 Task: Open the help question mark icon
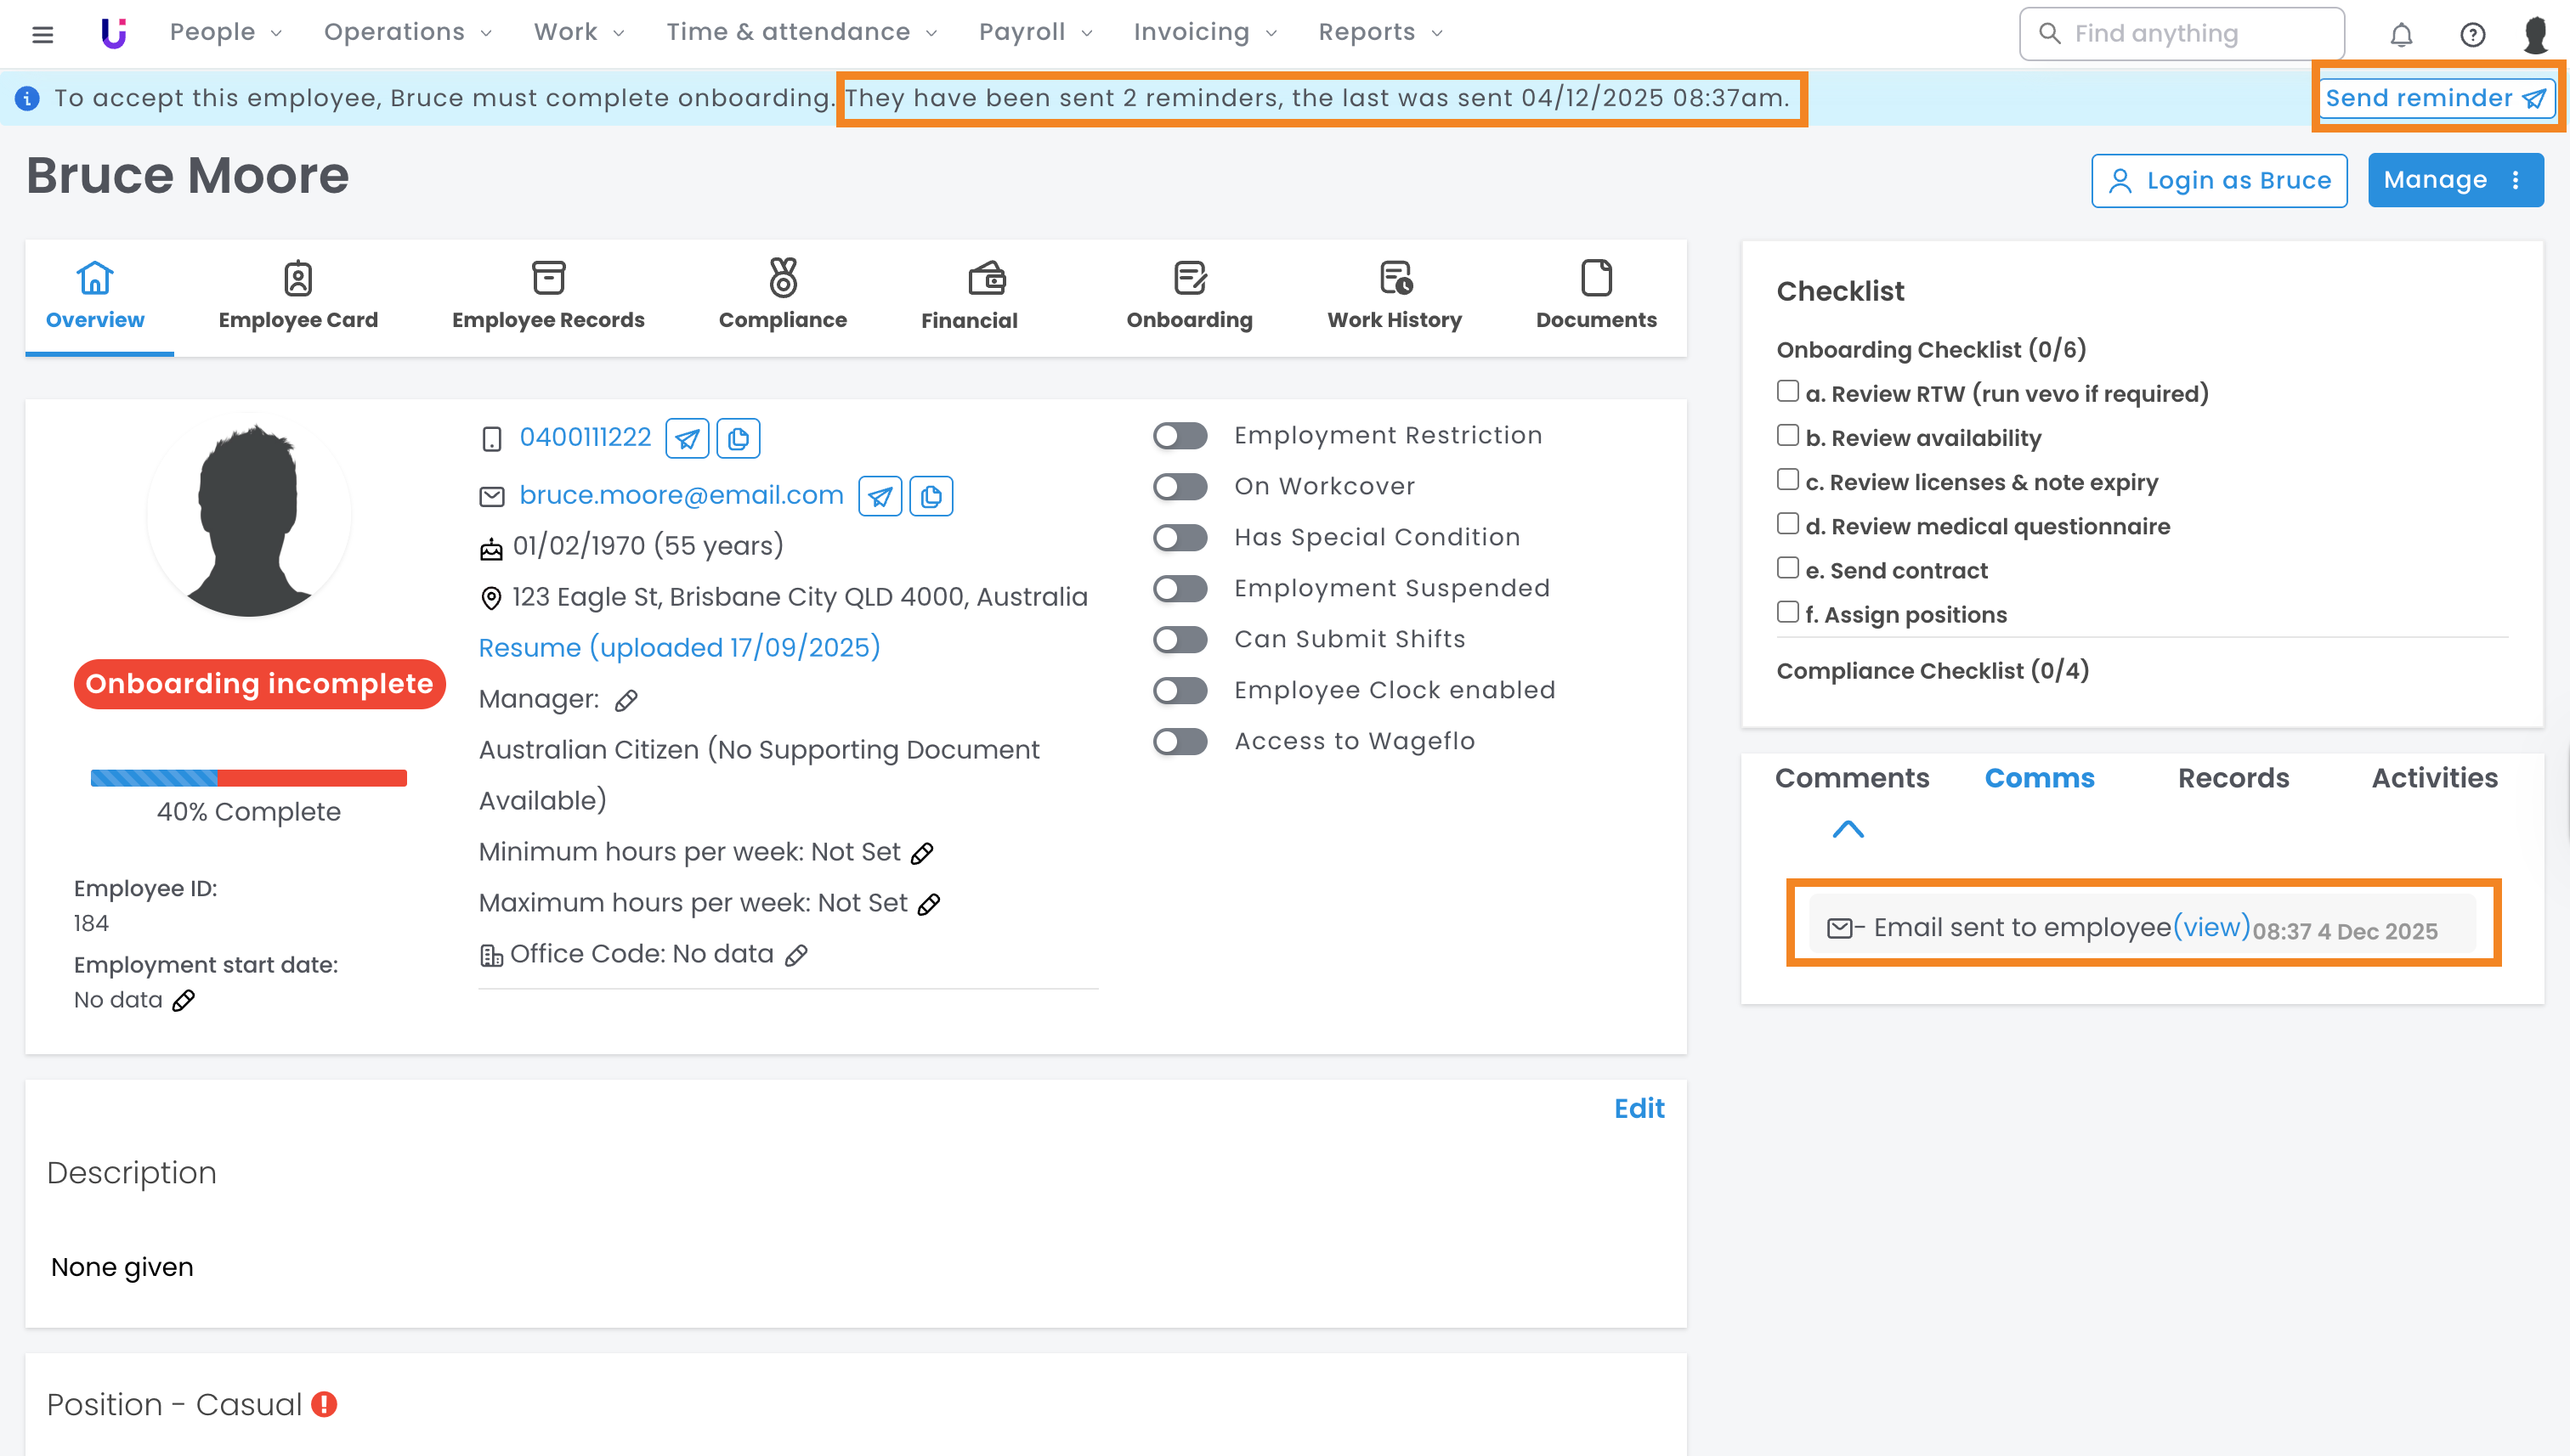coord(2472,35)
